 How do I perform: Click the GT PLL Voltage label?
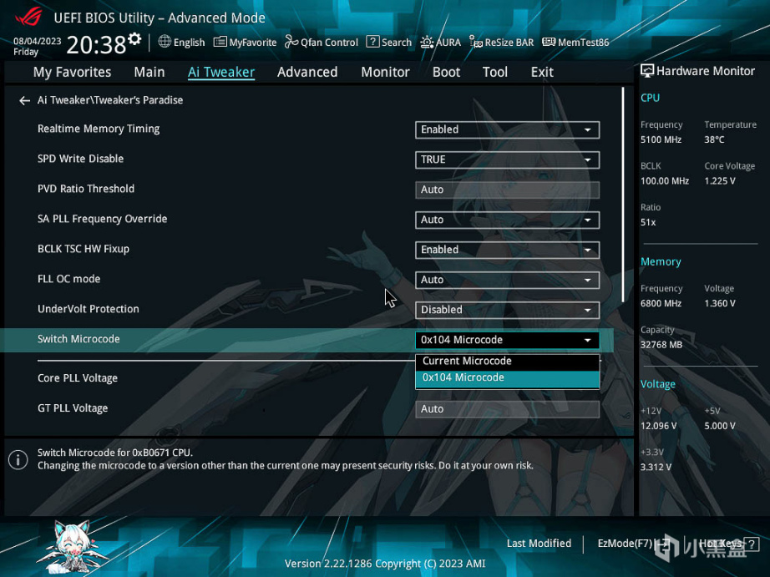[73, 408]
